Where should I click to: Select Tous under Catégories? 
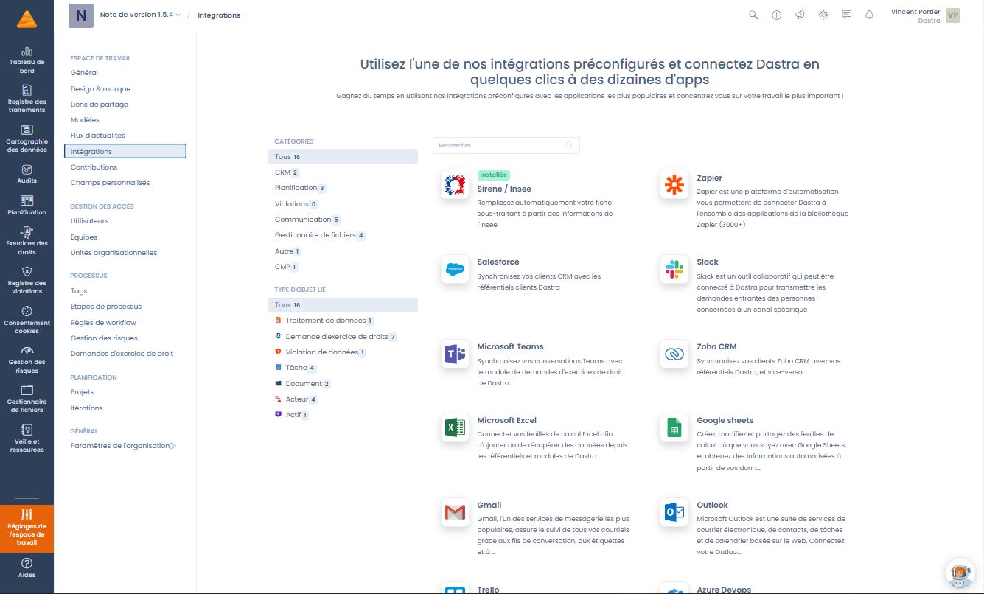[x=343, y=156]
